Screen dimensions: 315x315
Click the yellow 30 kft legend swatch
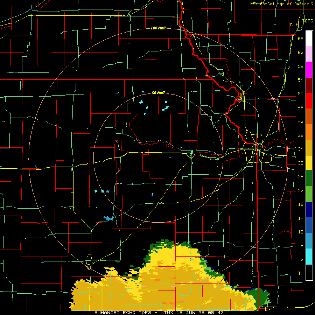click(x=309, y=163)
